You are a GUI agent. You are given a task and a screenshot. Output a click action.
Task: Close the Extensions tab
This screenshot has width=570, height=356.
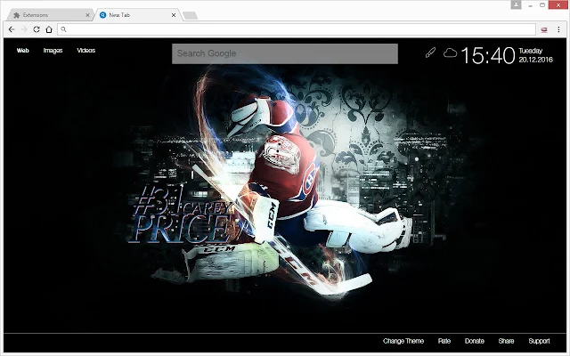[87, 15]
